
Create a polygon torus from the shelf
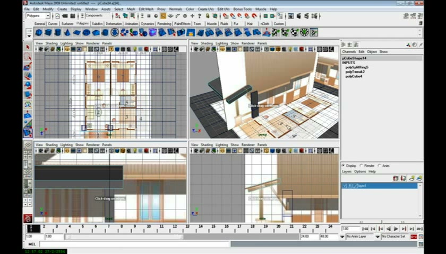[86, 33]
